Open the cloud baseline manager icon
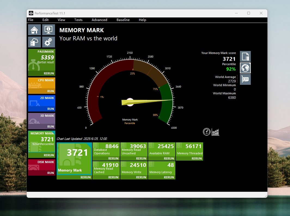 point(34,42)
